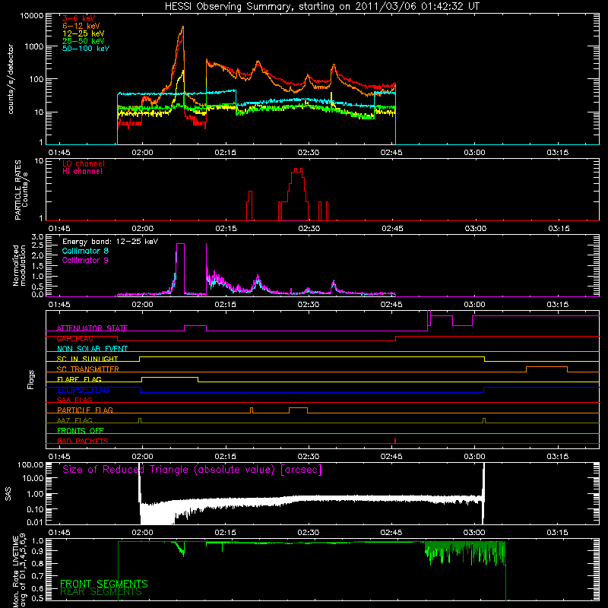Click the FLARE_FLAG label
This screenshot has width=608, height=608.
coord(79,379)
